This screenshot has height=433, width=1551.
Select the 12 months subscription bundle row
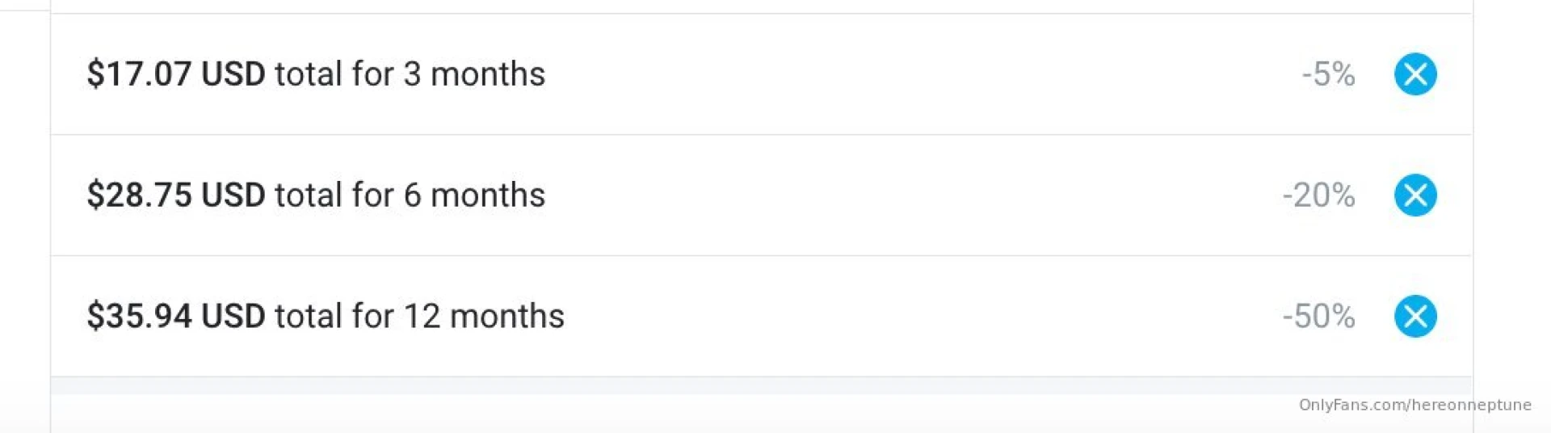(889, 316)
